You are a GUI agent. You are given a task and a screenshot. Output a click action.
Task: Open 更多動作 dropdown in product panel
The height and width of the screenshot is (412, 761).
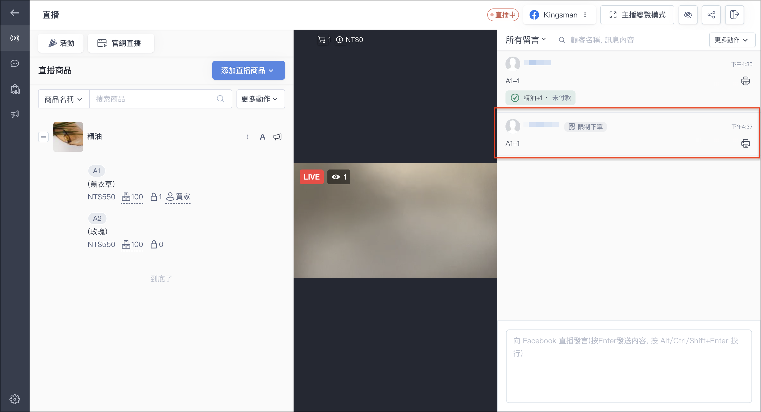pyautogui.click(x=261, y=99)
